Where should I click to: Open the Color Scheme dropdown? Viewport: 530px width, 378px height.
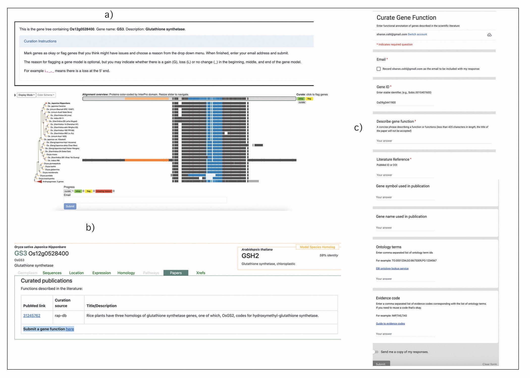coord(46,95)
